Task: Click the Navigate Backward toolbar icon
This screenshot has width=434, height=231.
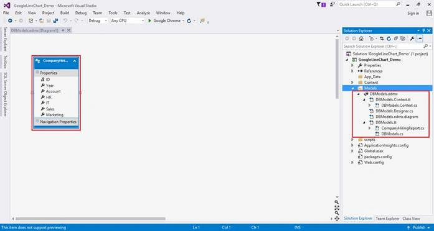Action: pyautogui.click(x=10, y=20)
